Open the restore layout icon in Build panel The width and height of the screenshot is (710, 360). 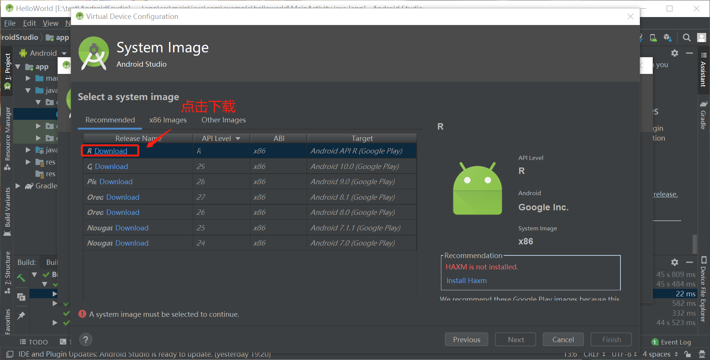(x=21, y=297)
